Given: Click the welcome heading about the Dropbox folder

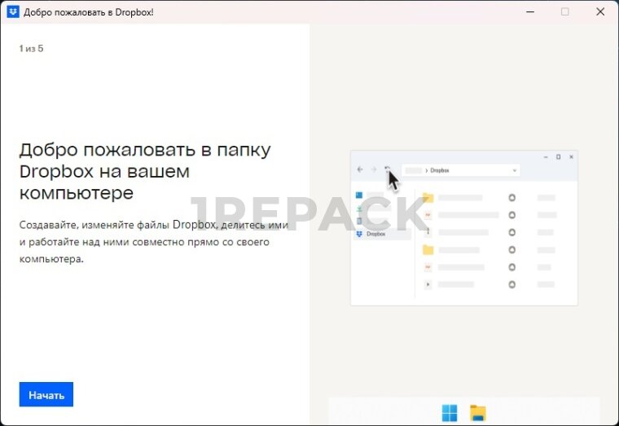Looking at the screenshot, I should coord(145,172).
